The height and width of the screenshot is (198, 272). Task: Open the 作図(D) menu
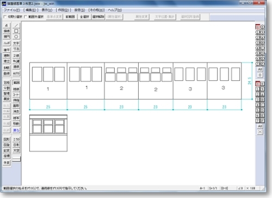[63, 10]
